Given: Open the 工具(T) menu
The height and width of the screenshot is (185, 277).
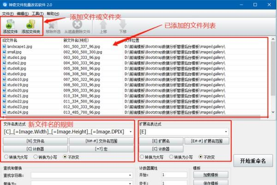Looking at the screenshot, I should pyautogui.click(x=38, y=14).
